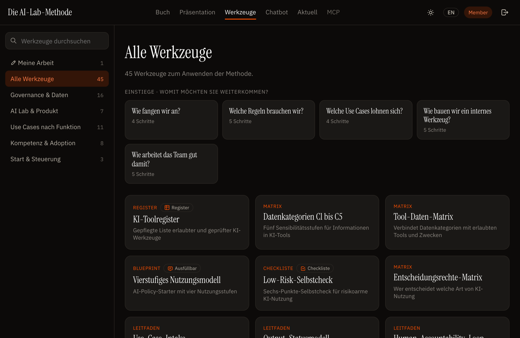The width and height of the screenshot is (520, 338).
Task: Open the Tool-Daten-Matrix card
Action: 447,222
